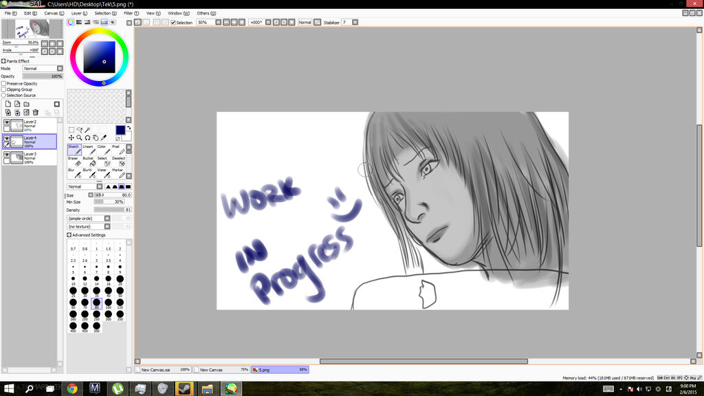Hide Layer4 using its eye icon

coord(7,138)
